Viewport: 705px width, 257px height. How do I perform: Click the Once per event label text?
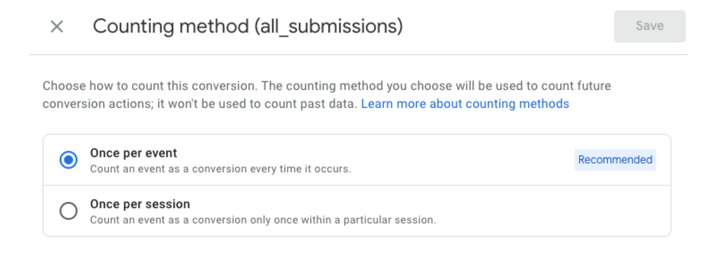coord(133,153)
